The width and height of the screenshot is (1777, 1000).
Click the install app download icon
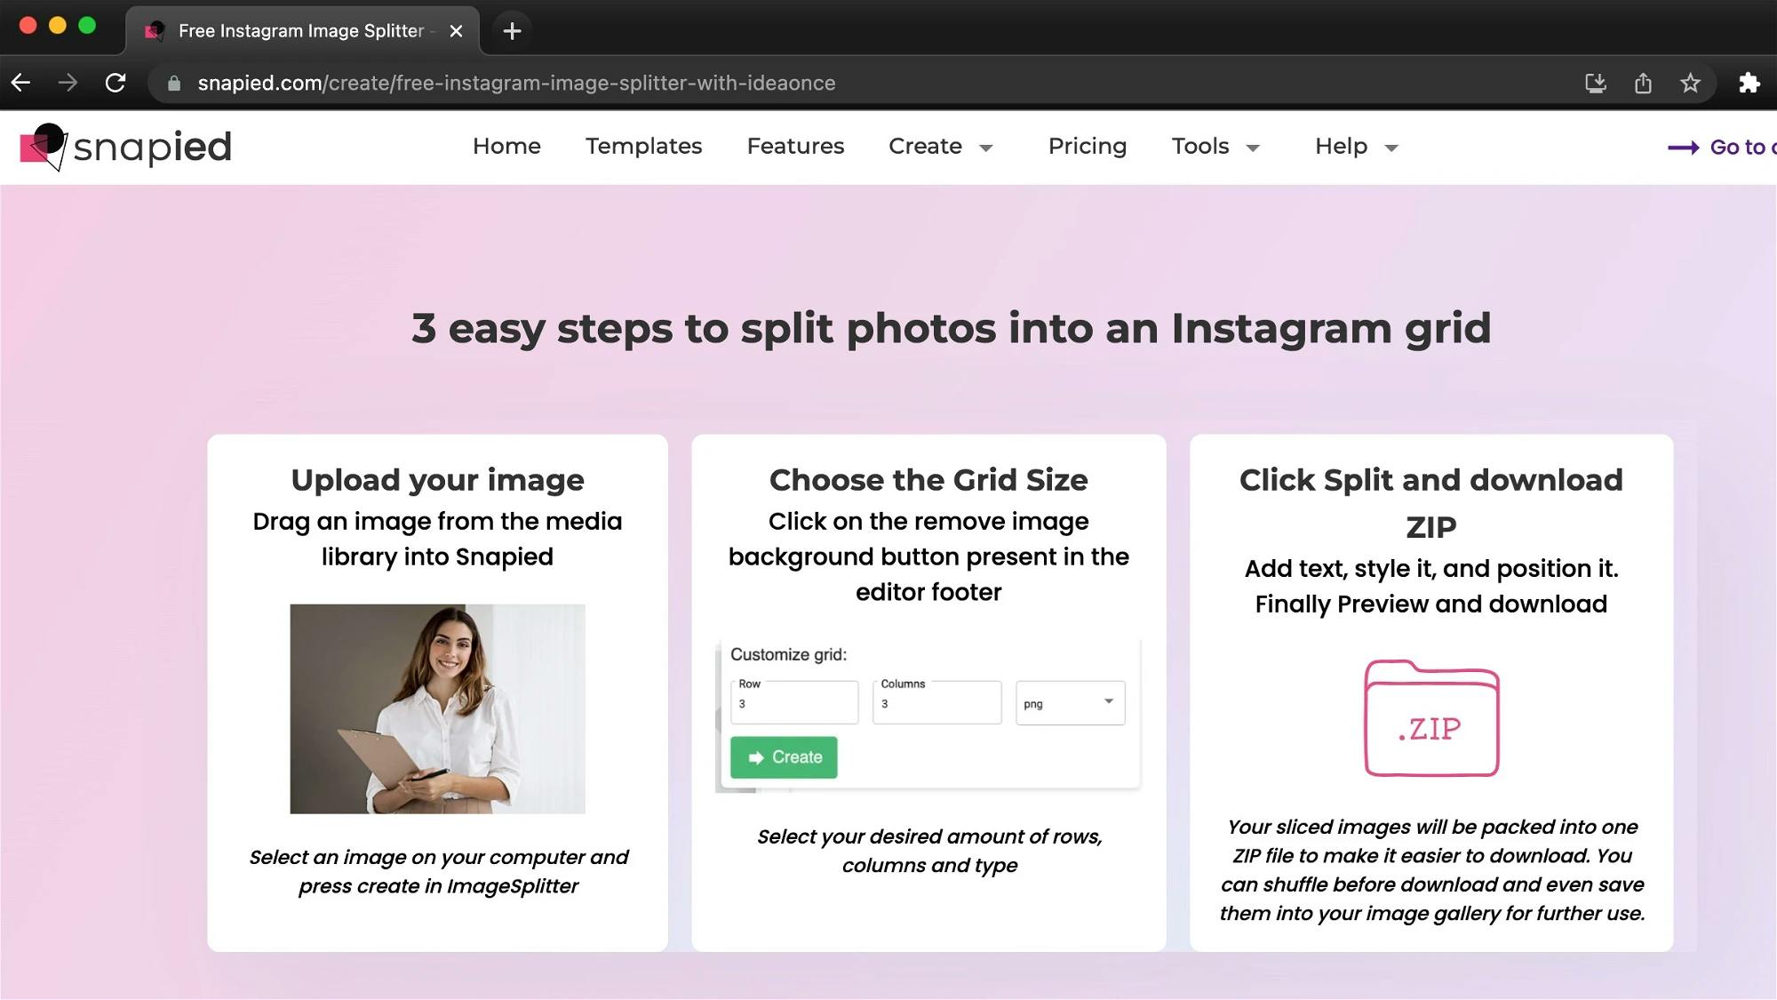click(1596, 83)
